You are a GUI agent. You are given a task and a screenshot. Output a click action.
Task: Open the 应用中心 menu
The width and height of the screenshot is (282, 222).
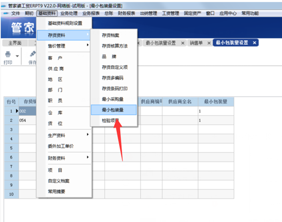(x=228, y=13)
